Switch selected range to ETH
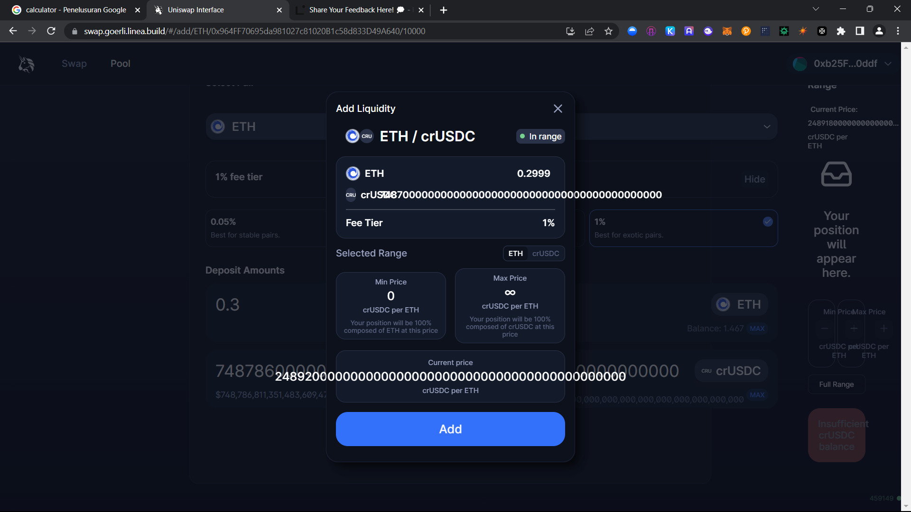This screenshot has height=512, width=911. click(x=515, y=254)
